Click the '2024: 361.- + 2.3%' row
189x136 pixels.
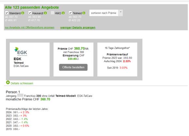18,112
